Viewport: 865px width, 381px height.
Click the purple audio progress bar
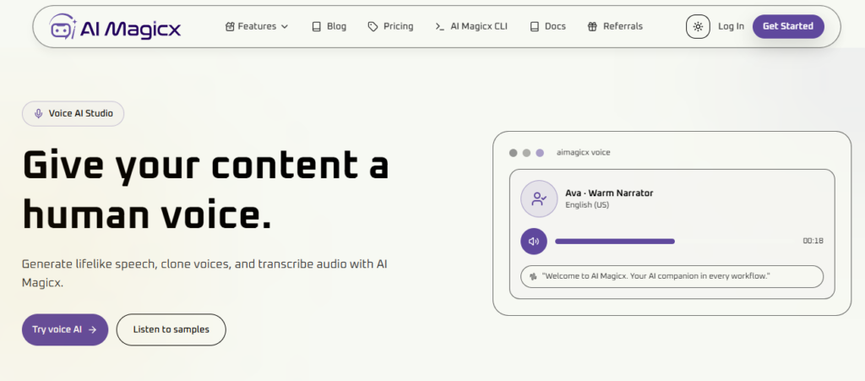(x=615, y=242)
